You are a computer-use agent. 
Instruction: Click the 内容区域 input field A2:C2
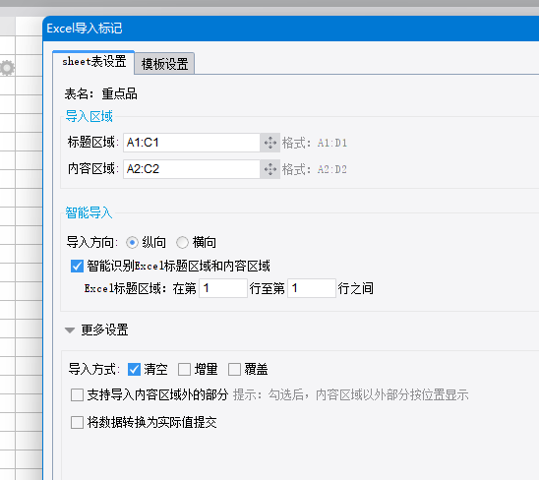(192, 169)
